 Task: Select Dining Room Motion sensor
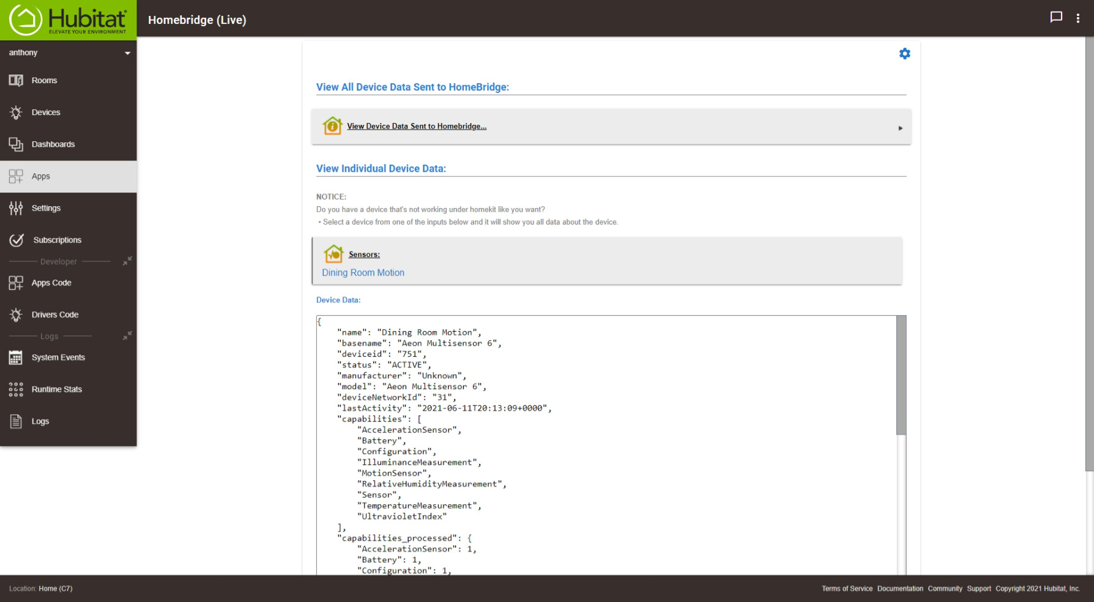coord(363,273)
